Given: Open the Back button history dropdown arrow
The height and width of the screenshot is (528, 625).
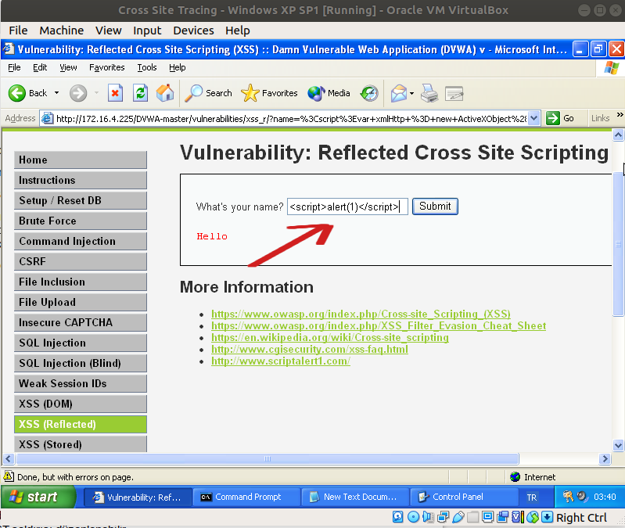Looking at the screenshot, I should pyautogui.click(x=56, y=93).
